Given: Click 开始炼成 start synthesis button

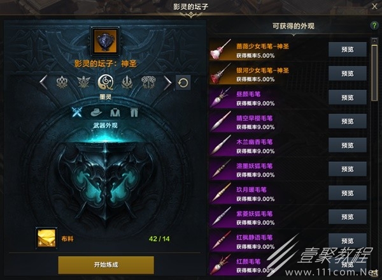Looking at the screenshot, I should [106, 265].
